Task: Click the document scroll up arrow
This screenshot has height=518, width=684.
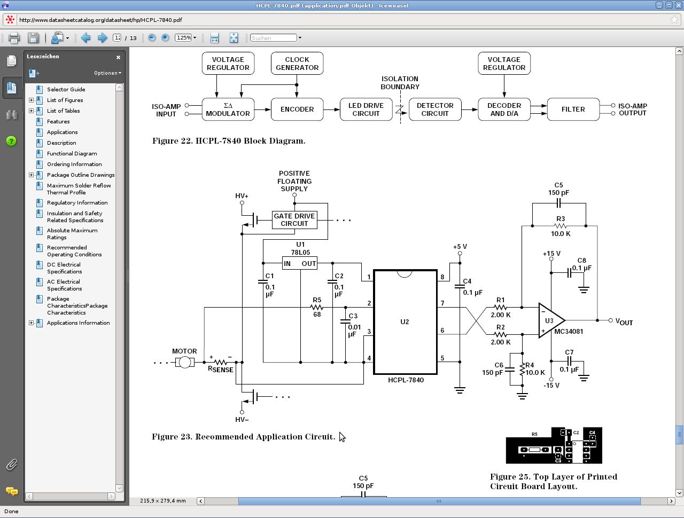Action: pos(679,51)
